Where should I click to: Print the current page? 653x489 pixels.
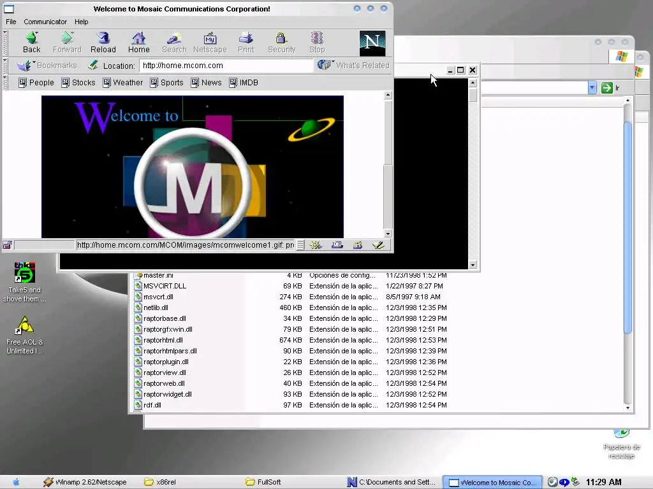coord(246,43)
